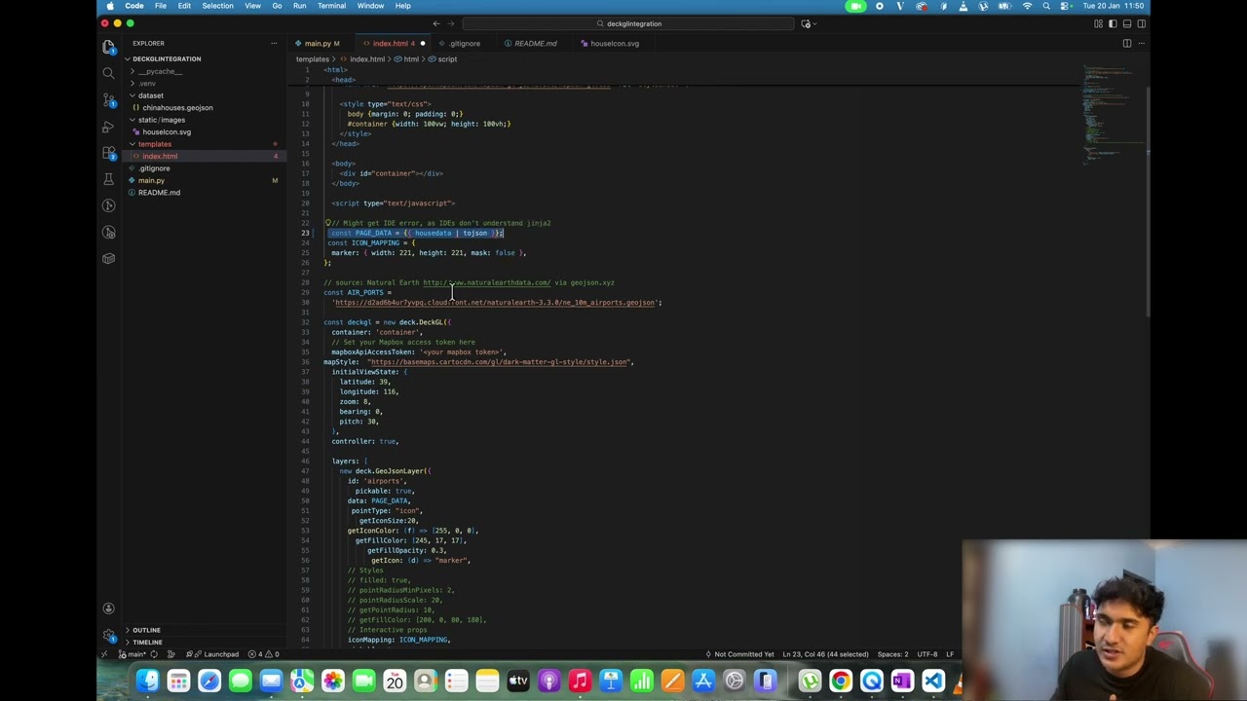Open the Terminal menu
The height and width of the screenshot is (701, 1247).
[331, 6]
